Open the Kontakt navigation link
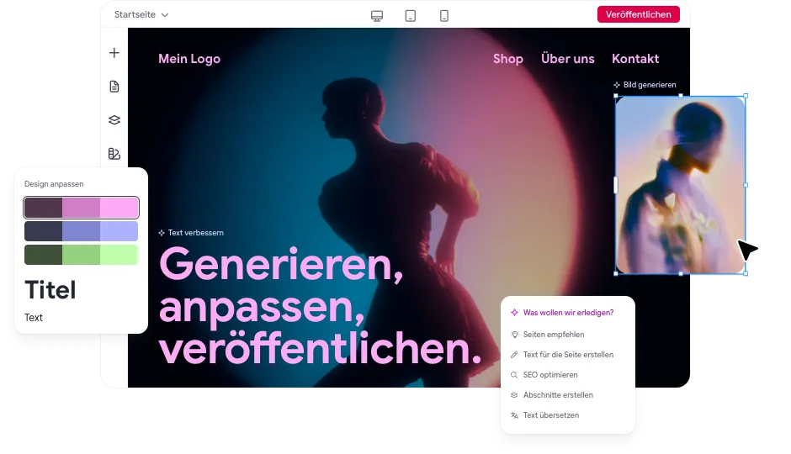Screen dimensions: 791x454 point(635,59)
